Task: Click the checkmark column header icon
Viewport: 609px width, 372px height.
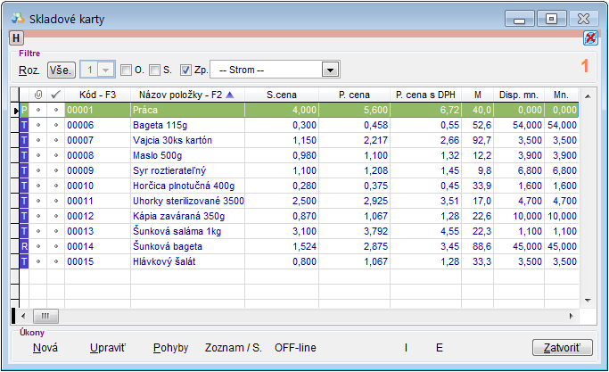Action: [x=55, y=94]
